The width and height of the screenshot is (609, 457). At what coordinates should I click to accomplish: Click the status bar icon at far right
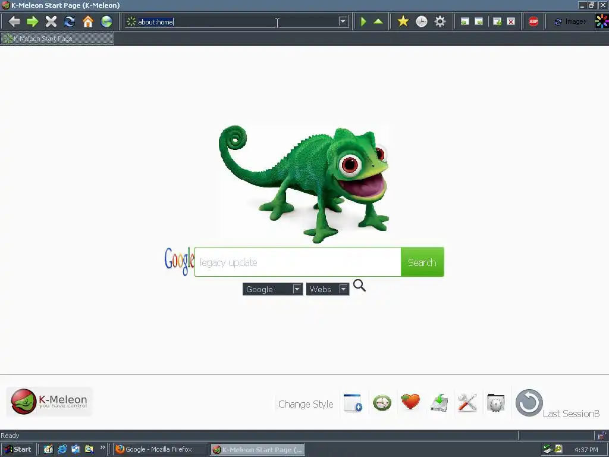click(602, 435)
